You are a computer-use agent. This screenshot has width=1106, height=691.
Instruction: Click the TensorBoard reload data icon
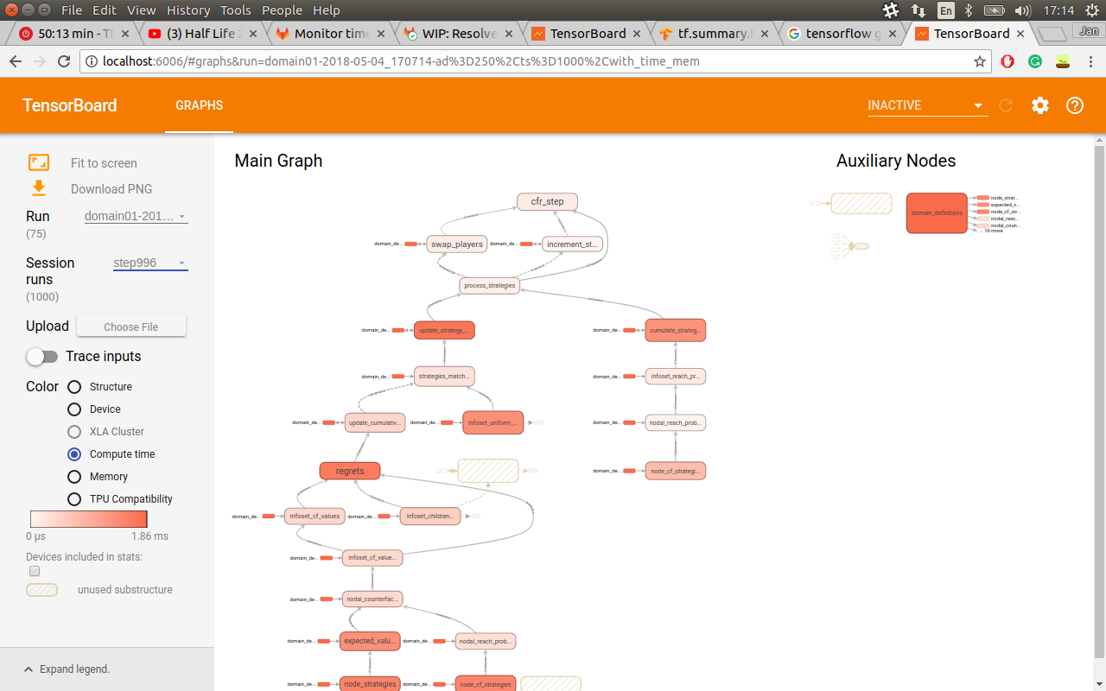(1006, 105)
